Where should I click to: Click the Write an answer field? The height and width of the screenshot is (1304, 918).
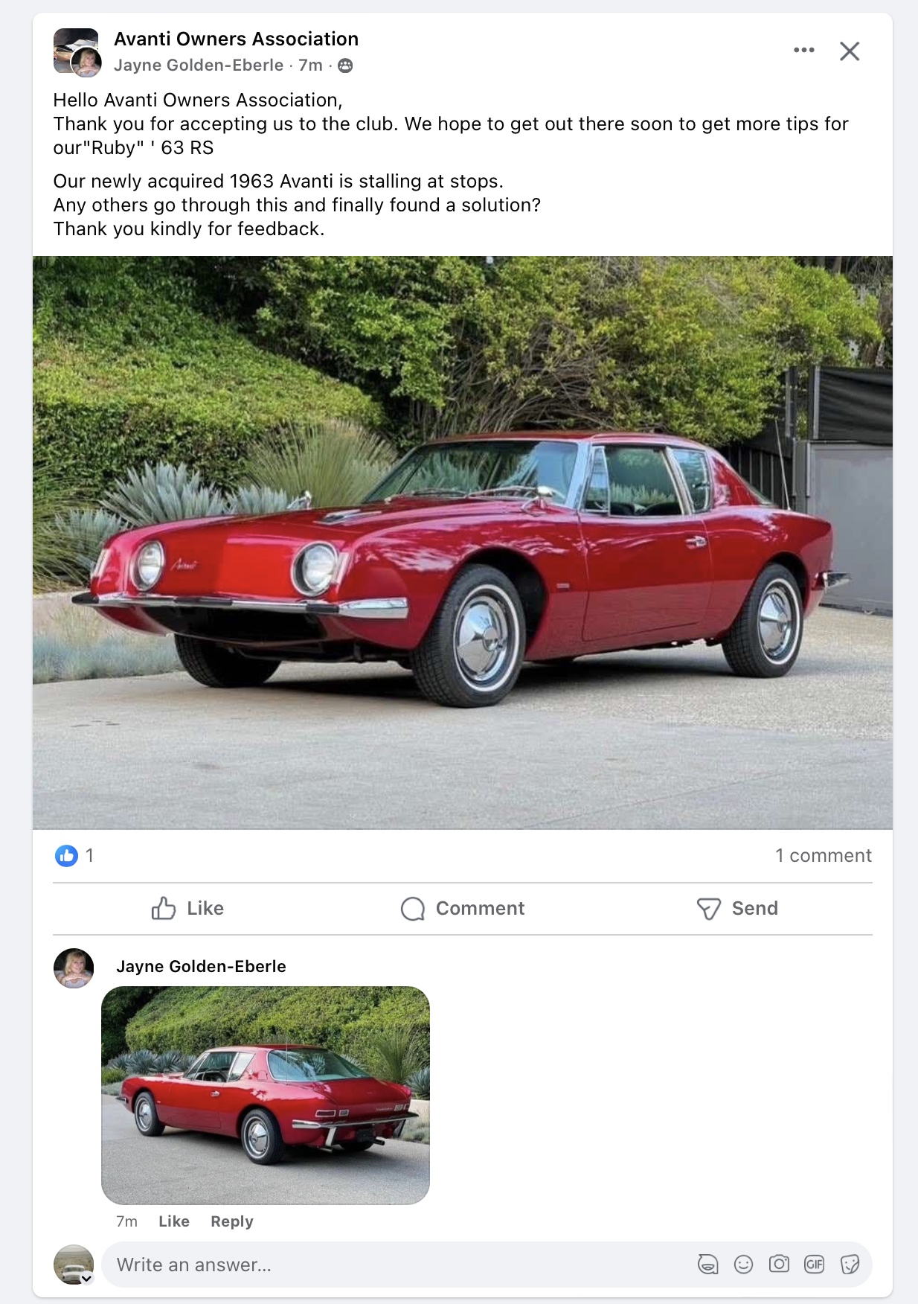pos(394,1264)
